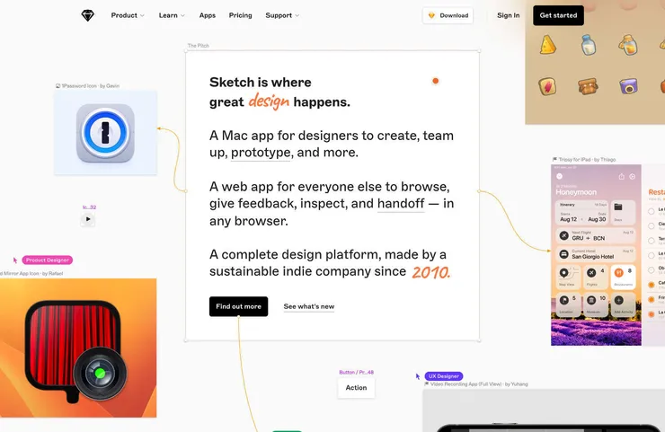
Task: Open the Pricing page
Action: (241, 15)
